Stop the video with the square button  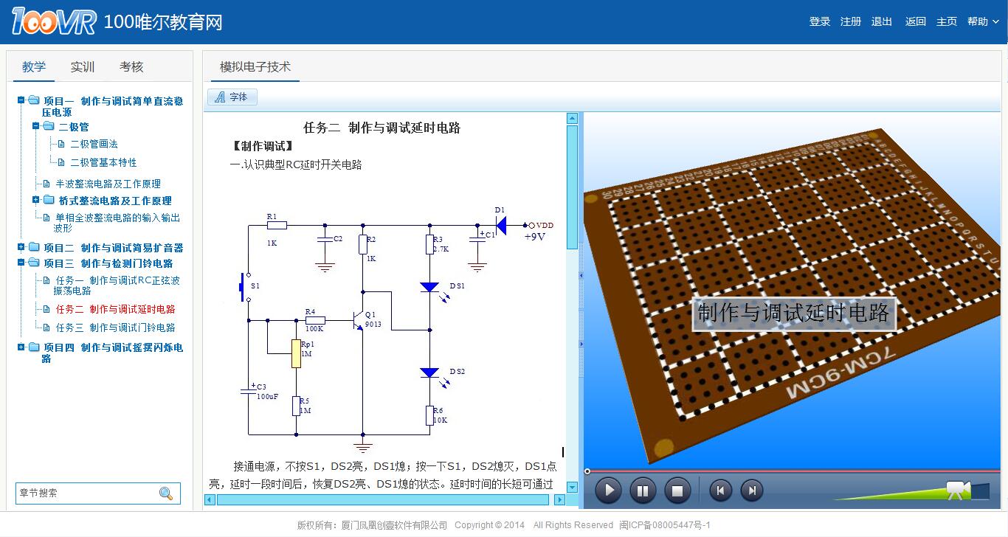[x=677, y=491]
